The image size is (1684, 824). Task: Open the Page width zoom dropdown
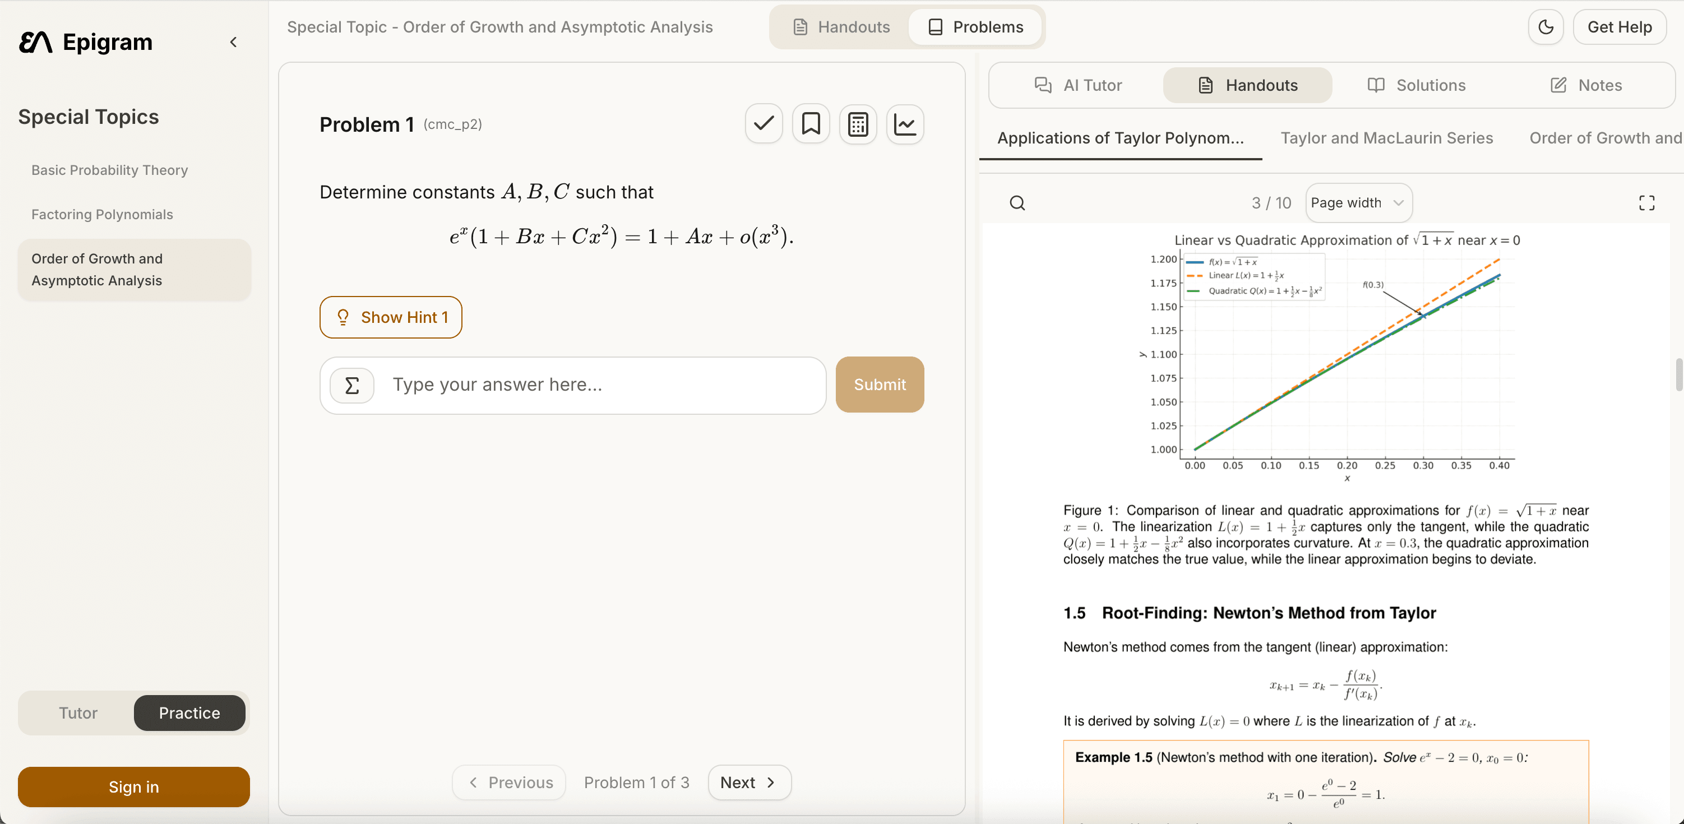click(x=1358, y=203)
